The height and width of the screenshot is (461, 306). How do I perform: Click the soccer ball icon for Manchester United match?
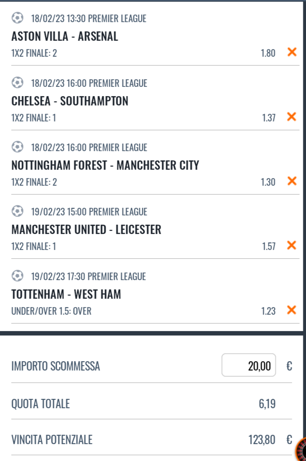click(x=17, y=211)
